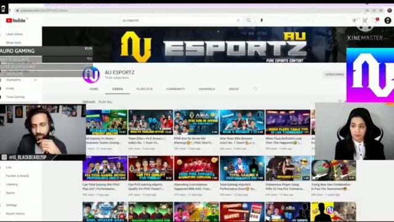Click the SUBSCRIBED button

334,75
